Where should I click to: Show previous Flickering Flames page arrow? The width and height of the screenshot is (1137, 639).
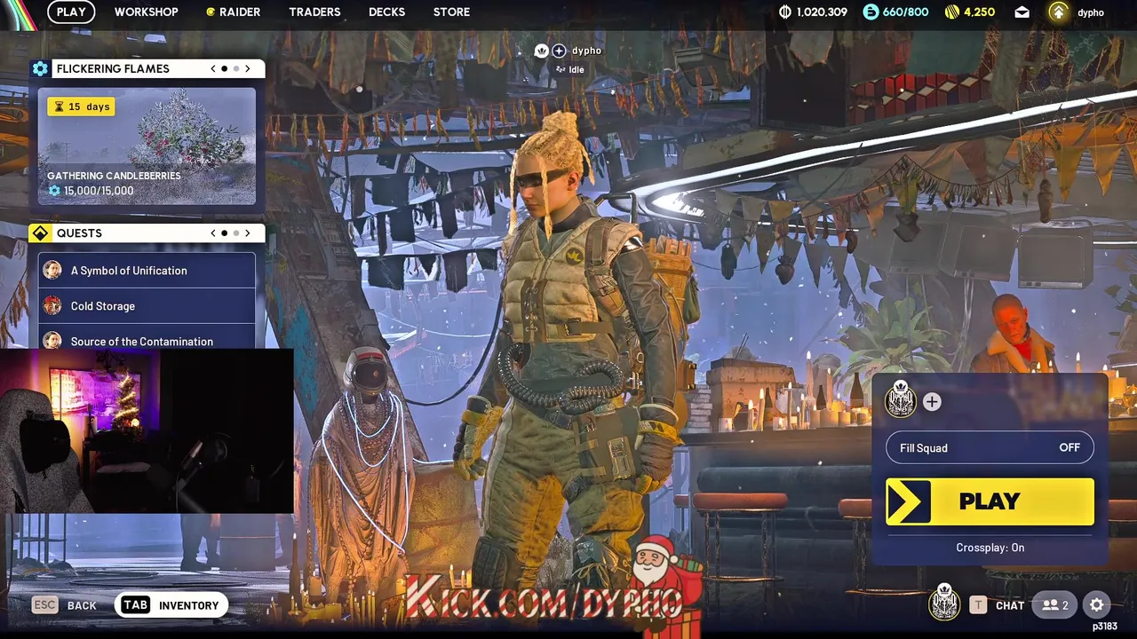(x=213, y=68)
